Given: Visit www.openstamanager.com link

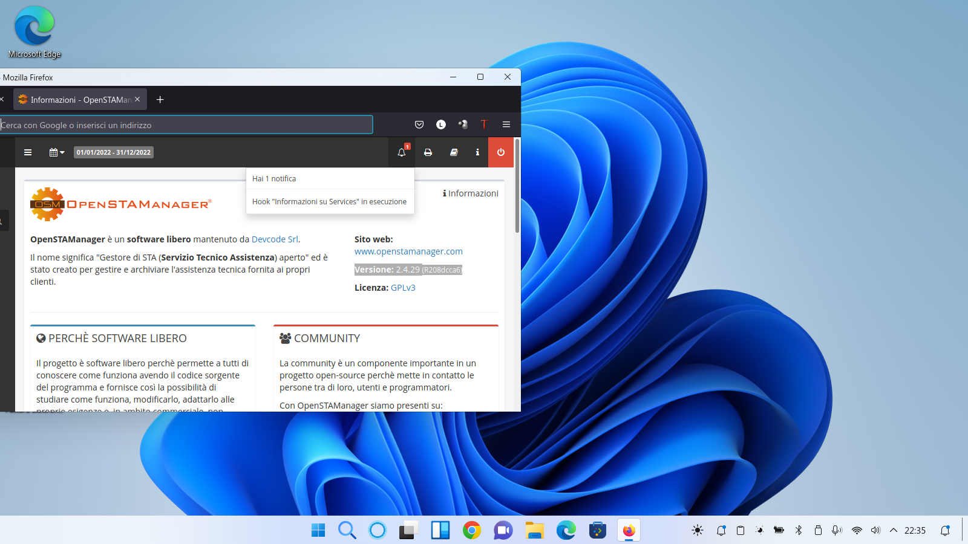Looking at the screenshot, I should pos(408,251).
